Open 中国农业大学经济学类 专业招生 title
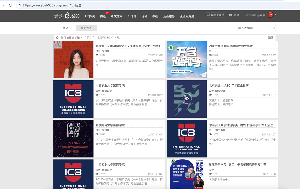 pyautogui.click(x=241, y=125)
